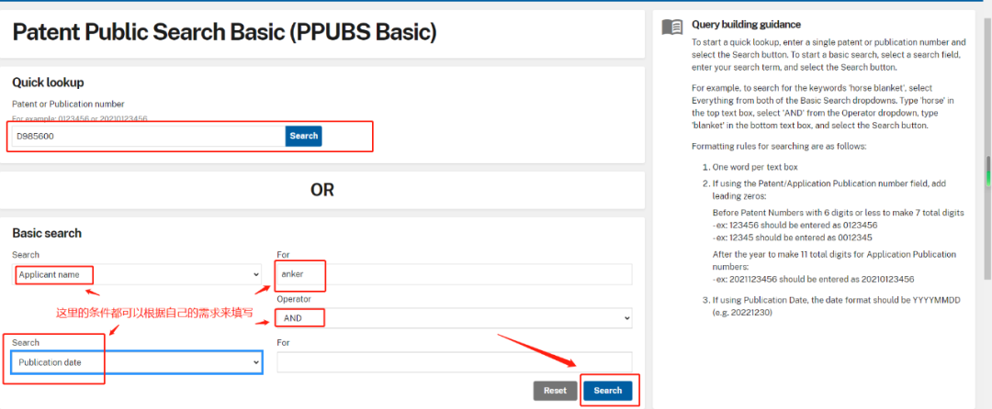
Task: Focus the Patent or Publication number field
Action: 149,136
